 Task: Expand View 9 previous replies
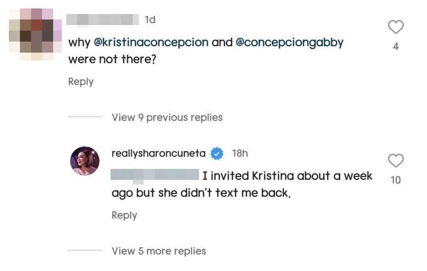tap(167, 117)
